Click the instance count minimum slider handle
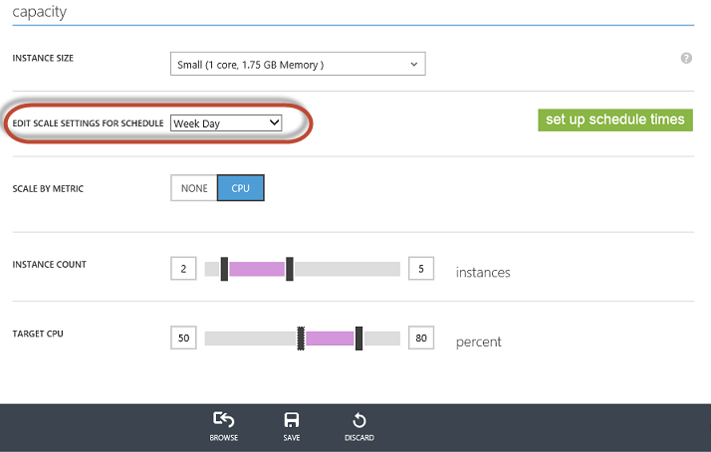711x452 pixels. pos(224,269)
